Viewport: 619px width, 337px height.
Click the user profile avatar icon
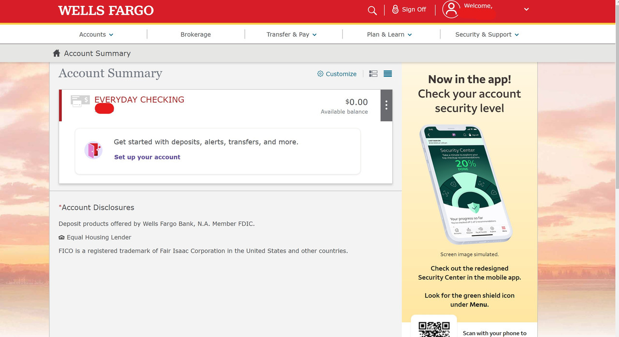tap(451, 10)
